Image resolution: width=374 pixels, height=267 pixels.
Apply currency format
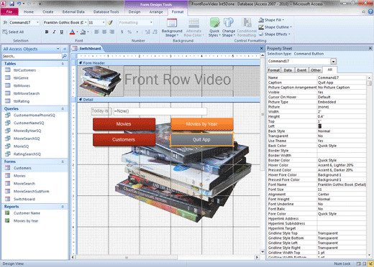click(x=122, y=32)
